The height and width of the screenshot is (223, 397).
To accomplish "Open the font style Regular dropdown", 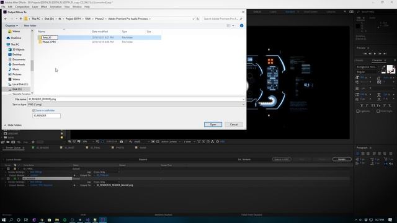I will pos(368,72).
